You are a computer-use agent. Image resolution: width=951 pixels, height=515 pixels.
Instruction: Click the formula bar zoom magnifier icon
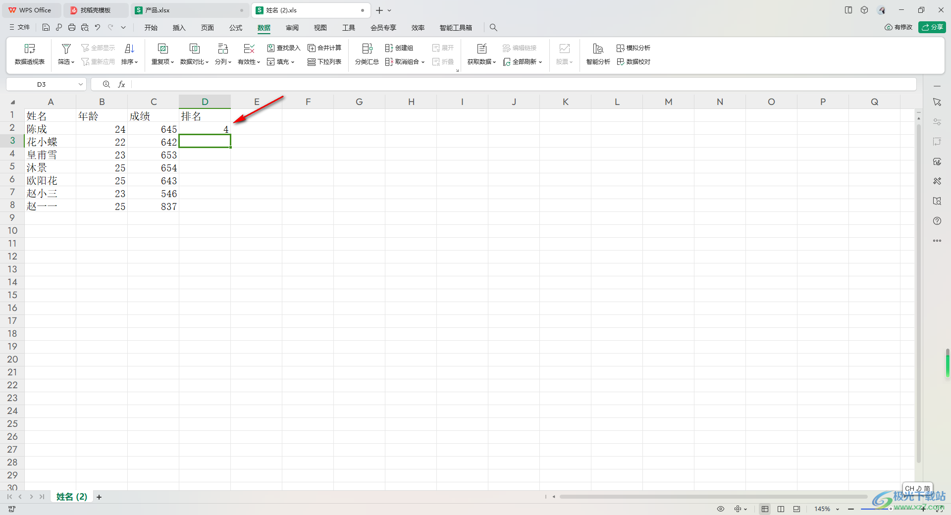[x=106, y=84]
